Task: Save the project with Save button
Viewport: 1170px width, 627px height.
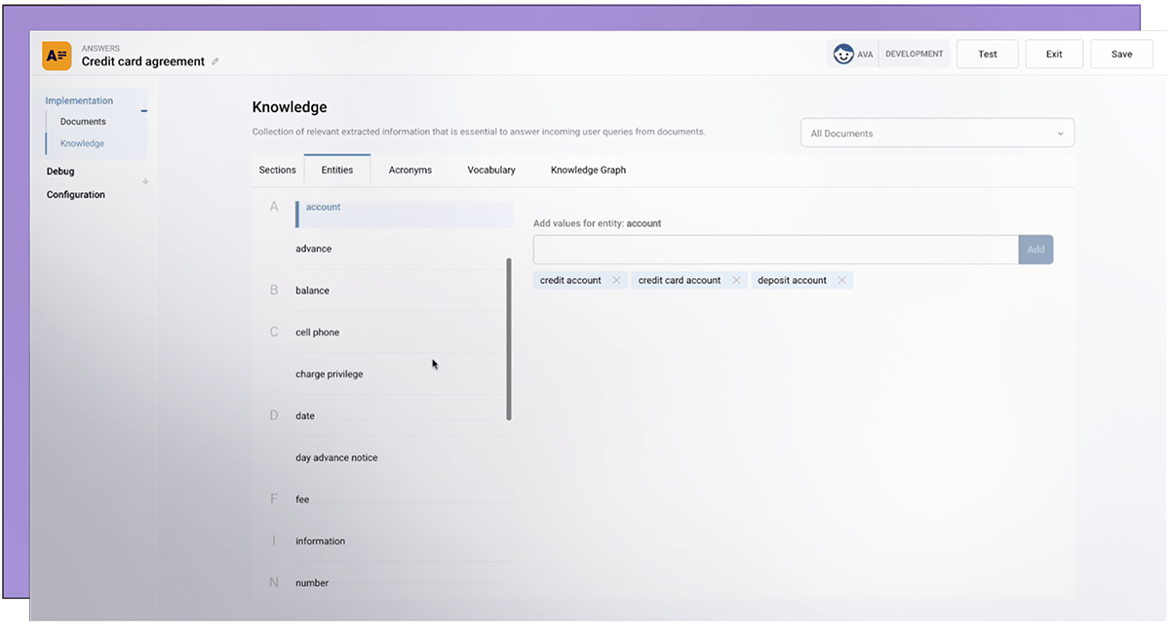Action: (1122, 55)
